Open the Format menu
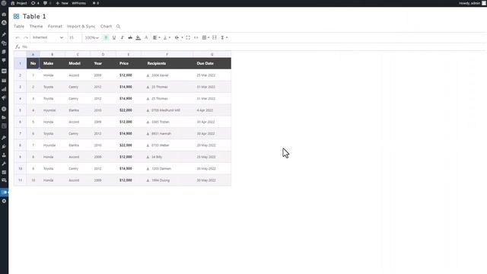 pos(55,27)
